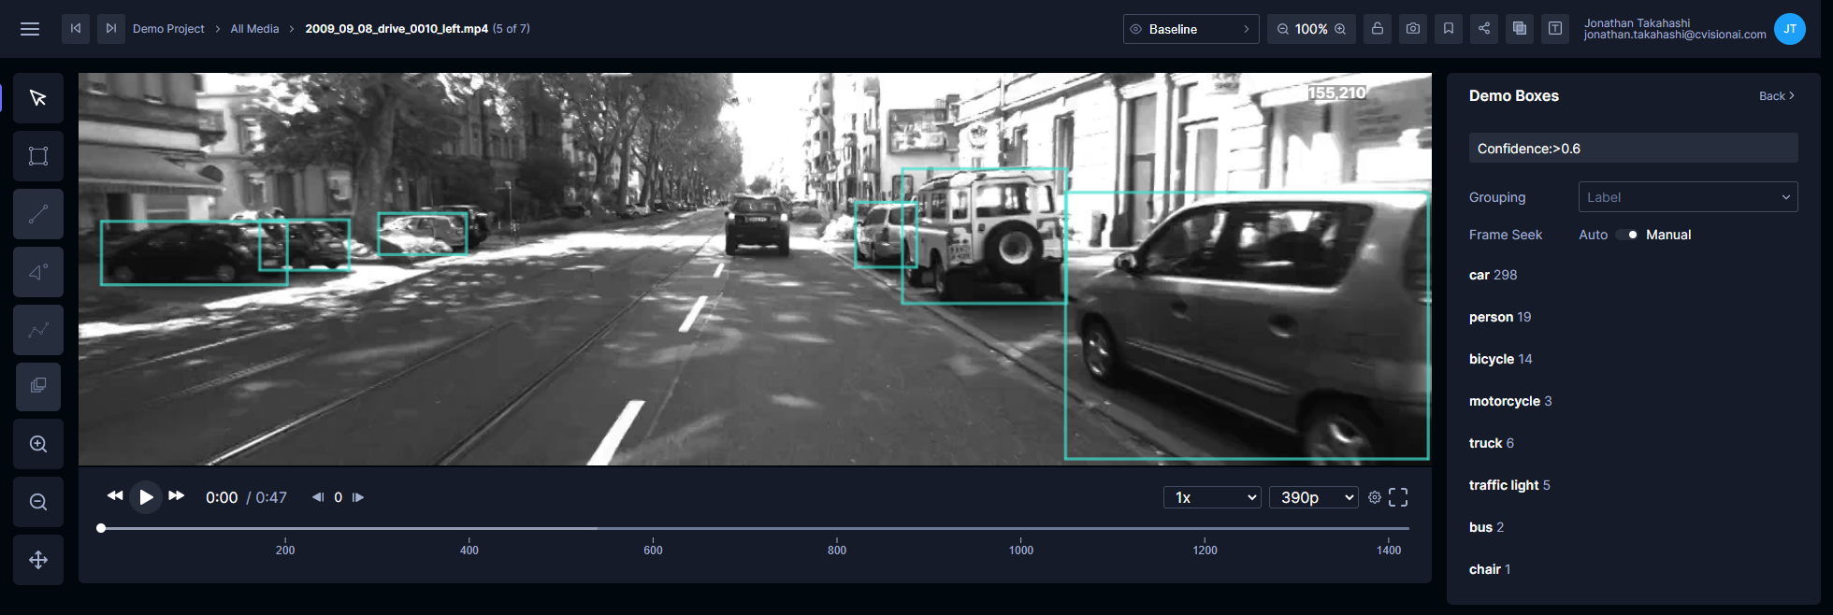
Task: Play the video
Action: pyautogui.click(x=146, y=497)
